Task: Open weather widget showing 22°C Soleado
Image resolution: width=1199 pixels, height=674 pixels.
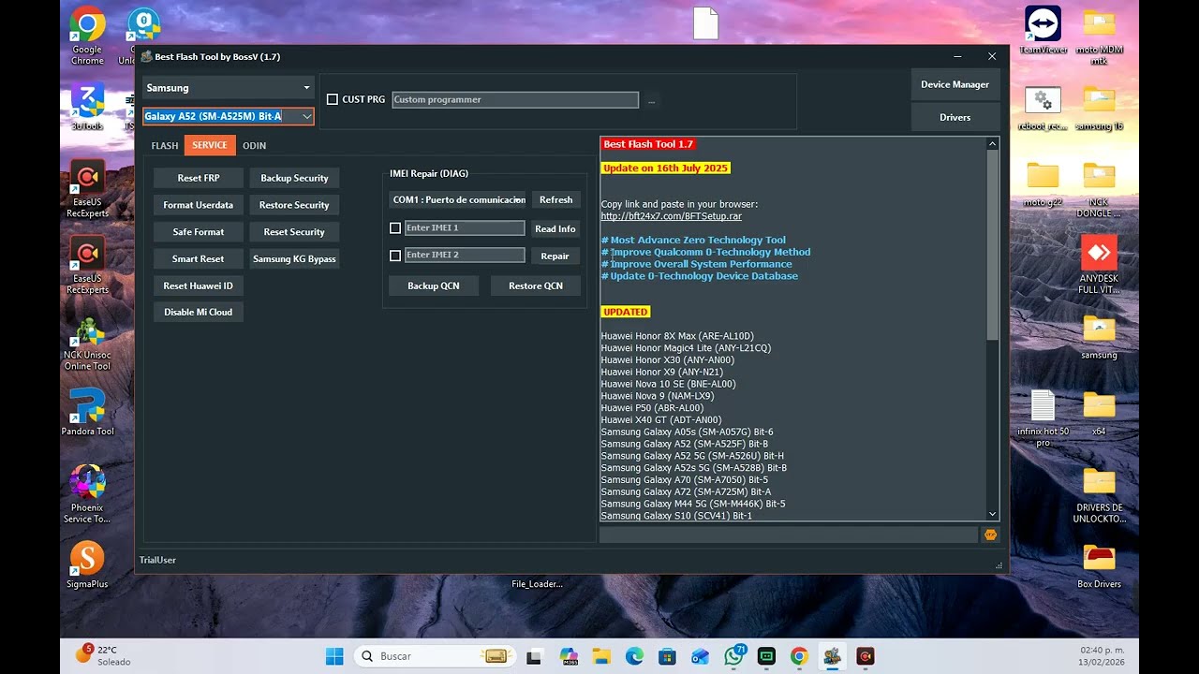Action: click(x=103, y=655)
